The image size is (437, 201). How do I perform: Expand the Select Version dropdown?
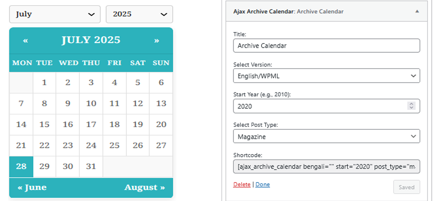click(327, 76)
